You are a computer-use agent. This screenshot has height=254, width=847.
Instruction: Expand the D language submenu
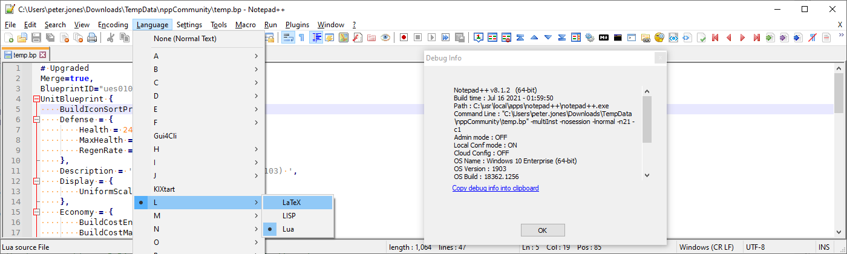(x=198, y=96)
